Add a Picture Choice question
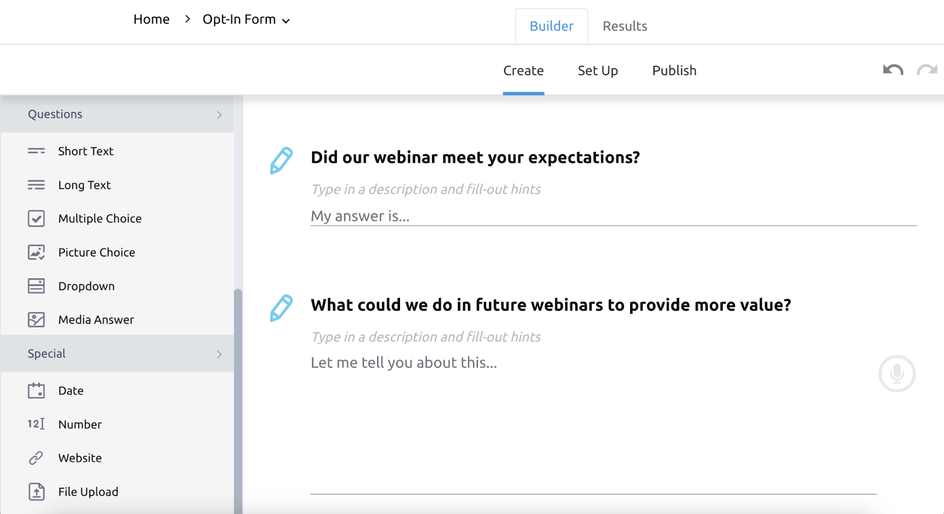This screenshot has height=514, width=944. pos(96,252)
